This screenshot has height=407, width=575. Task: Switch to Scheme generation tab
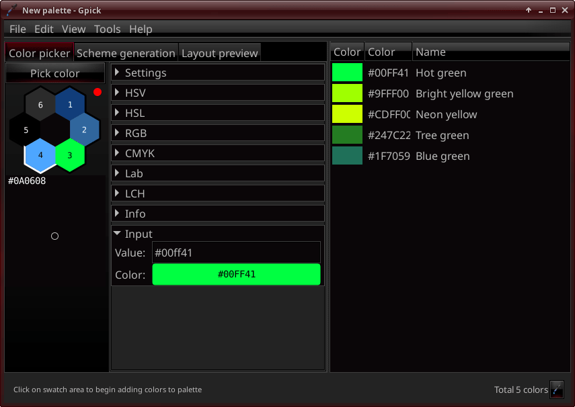126,53
